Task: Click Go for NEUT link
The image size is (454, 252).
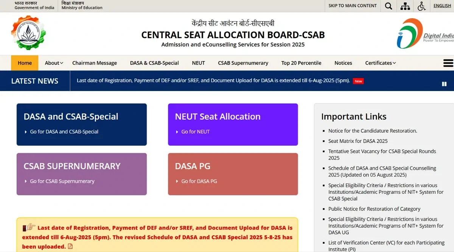Action: (x=195, y=132)
